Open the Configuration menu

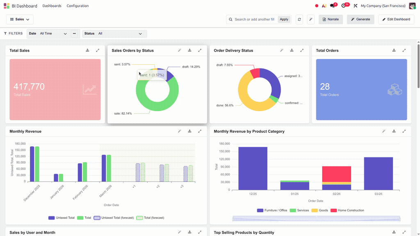tap(78, 6)
